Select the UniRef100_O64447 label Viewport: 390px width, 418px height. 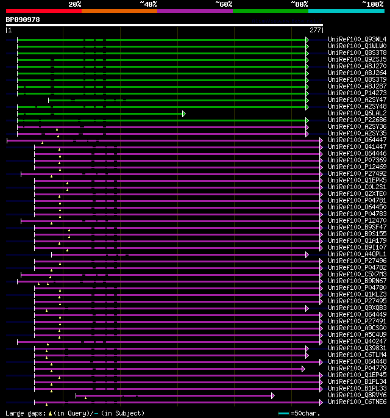pyautogui.click(x=357, y=140)
